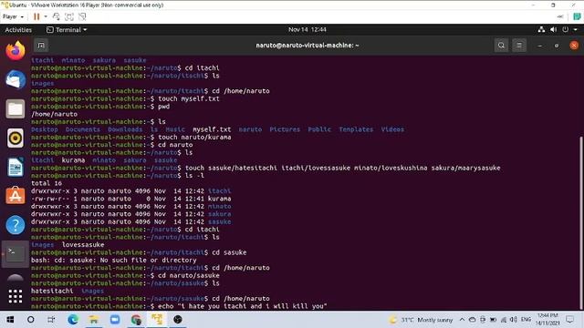The height and width of the screenshot is (328, 584).
Task: Open OBS Studio from the taskbar
Action: pyautogui.click(x=178, y=320)
